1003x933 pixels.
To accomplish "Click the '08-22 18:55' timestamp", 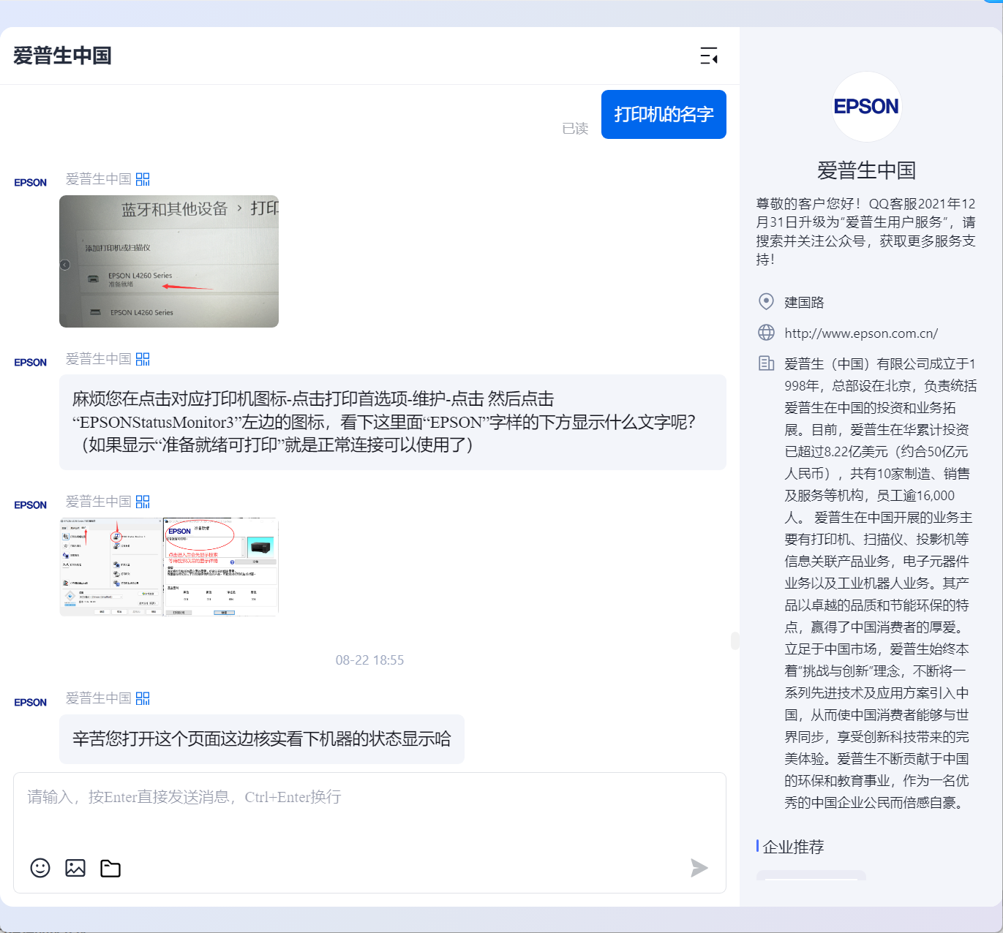I will pos(369,660).
